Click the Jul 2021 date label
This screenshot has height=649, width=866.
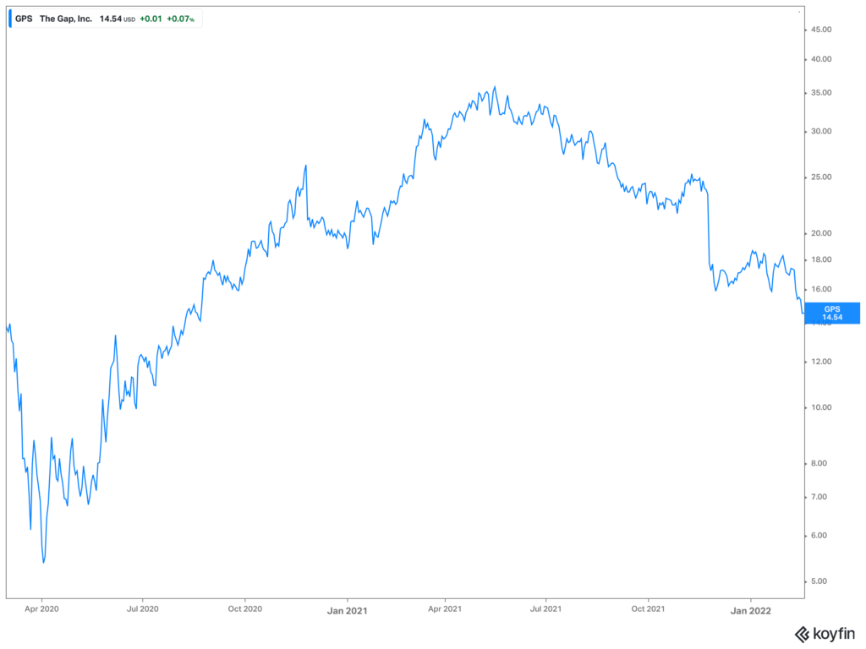point(545,608)
